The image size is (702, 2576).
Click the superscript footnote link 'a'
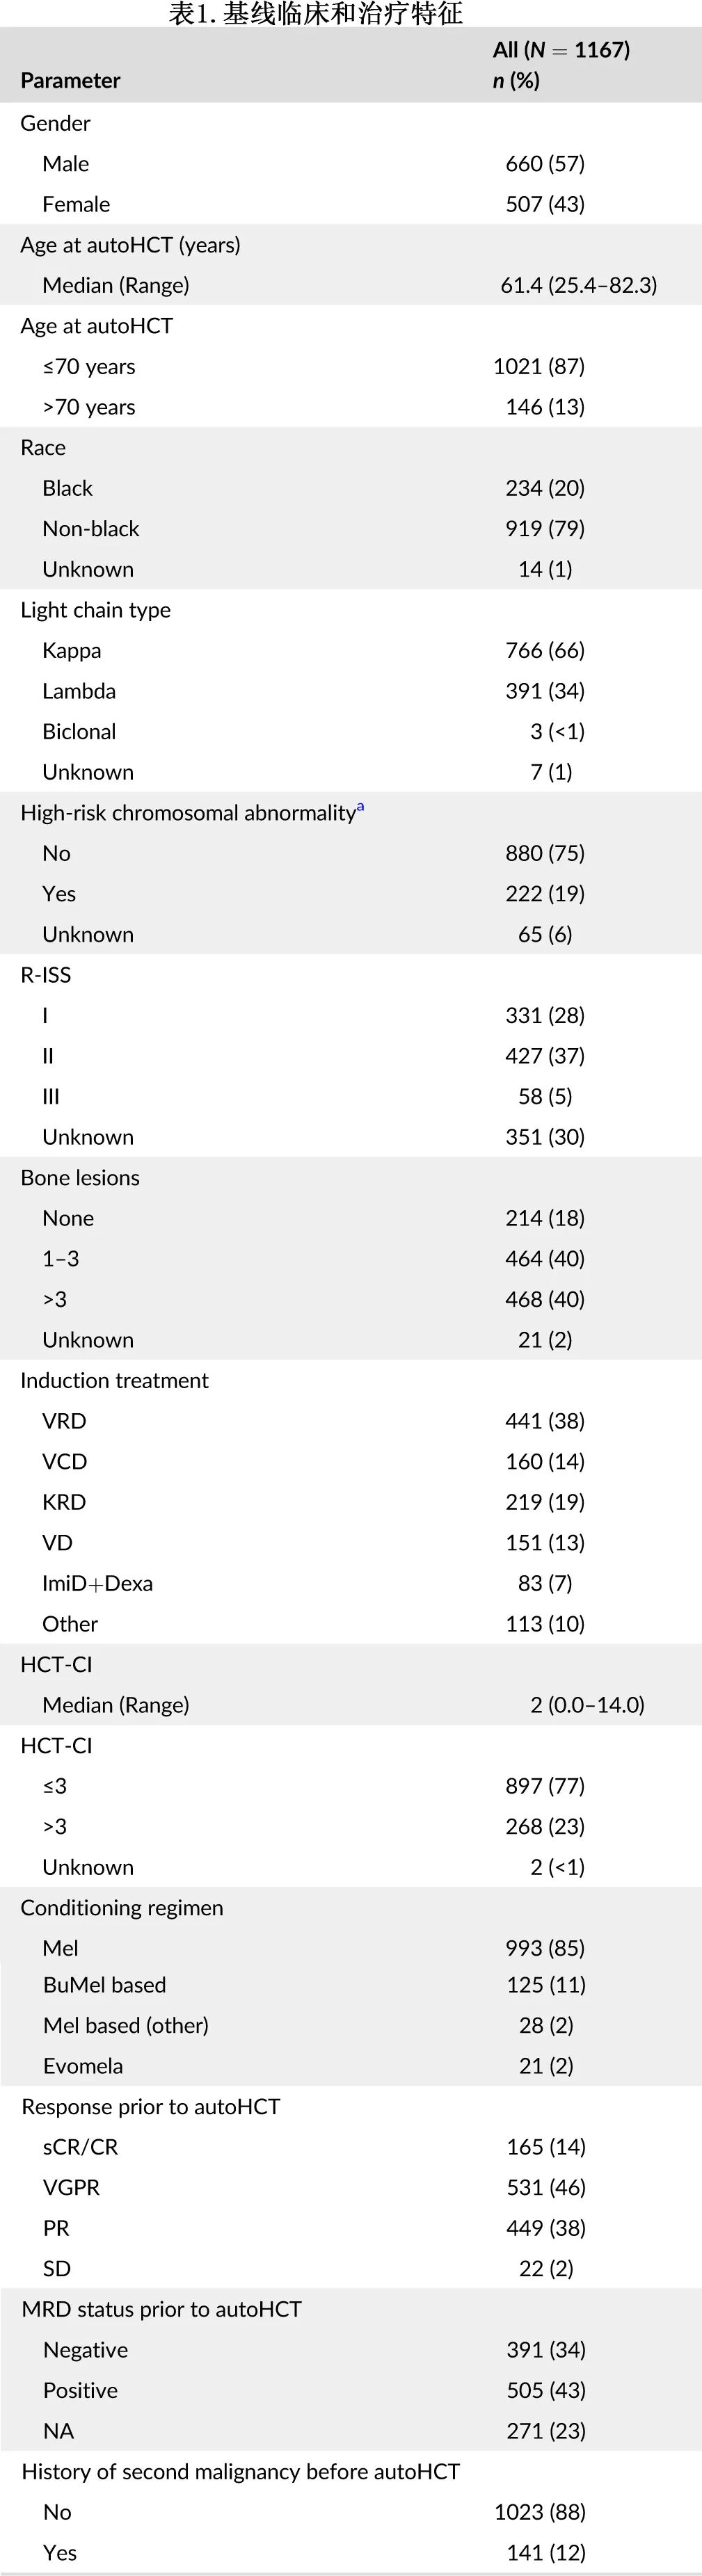pyautogui.click(x=360, y=807)
